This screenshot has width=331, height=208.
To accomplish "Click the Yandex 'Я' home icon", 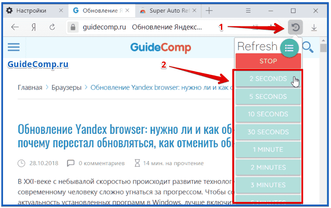I will pos(33,27).
